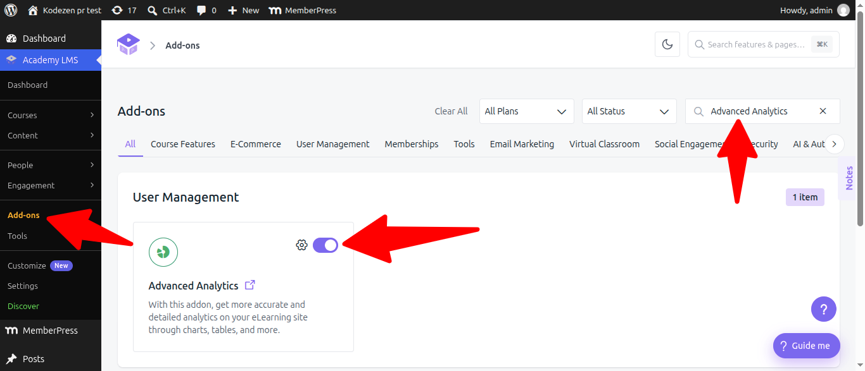Screen dimensions: 865x371
Task: Click Clear All filters
Action: tap(451, 111)
